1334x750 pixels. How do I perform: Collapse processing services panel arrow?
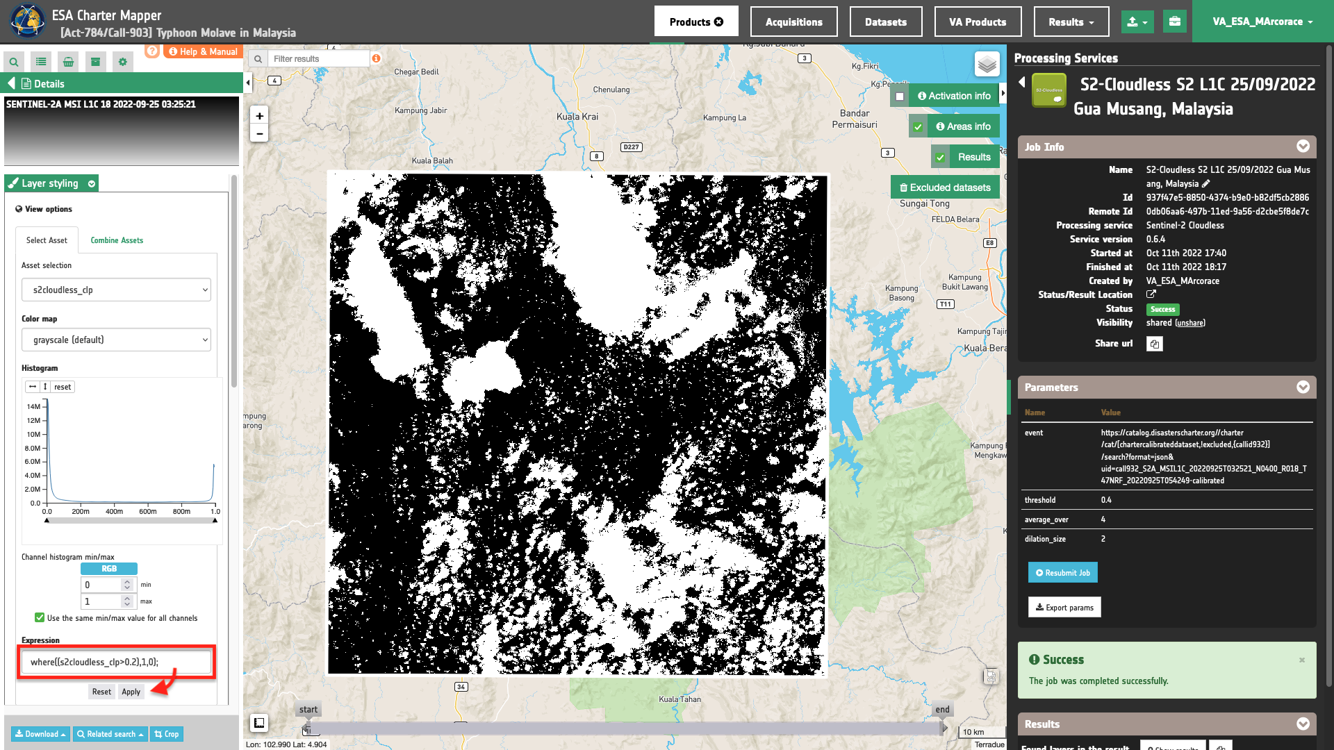coord(1021,82)
